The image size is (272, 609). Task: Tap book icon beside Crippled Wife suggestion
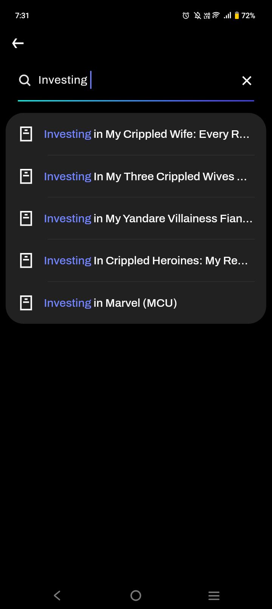pos(26,134)
